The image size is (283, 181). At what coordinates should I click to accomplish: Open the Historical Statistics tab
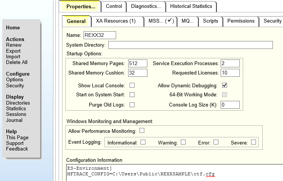coord(191,6)
